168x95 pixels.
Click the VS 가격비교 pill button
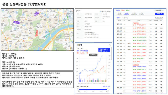click(x=93, y=55)
